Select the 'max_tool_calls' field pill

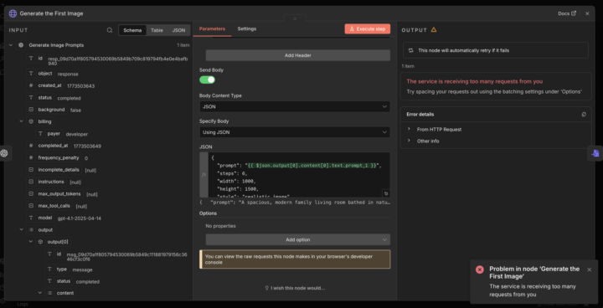[x=49, y=206]
